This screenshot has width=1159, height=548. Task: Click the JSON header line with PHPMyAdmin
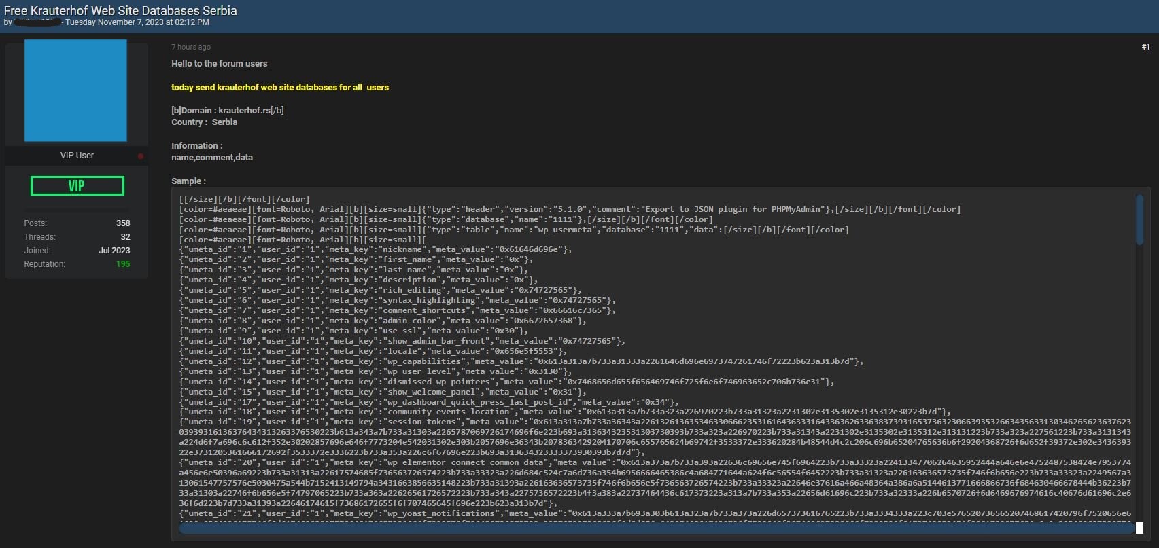pyautogui.click(x=570, y=209)
